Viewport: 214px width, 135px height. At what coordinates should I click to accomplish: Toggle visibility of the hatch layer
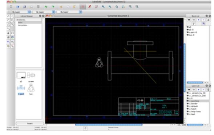click(x=188, y=109)
